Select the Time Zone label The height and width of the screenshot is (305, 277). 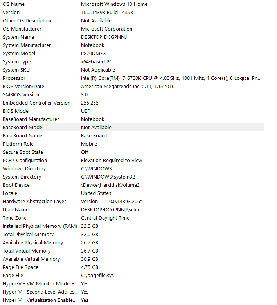click(14, 218)
